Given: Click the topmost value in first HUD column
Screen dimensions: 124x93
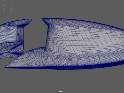Looking at the screenshot, I should click(x=4, y=1).
